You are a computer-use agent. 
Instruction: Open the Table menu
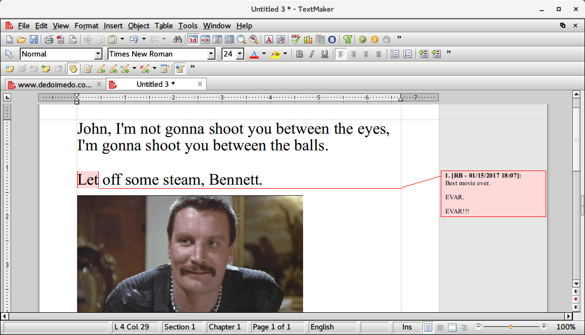click(x=164, y=26)
